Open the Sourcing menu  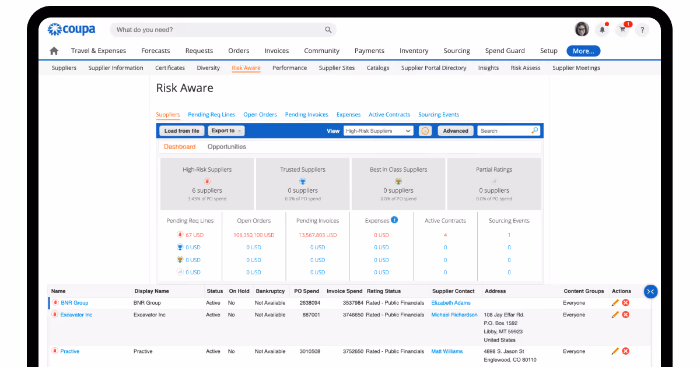point(457,51)
